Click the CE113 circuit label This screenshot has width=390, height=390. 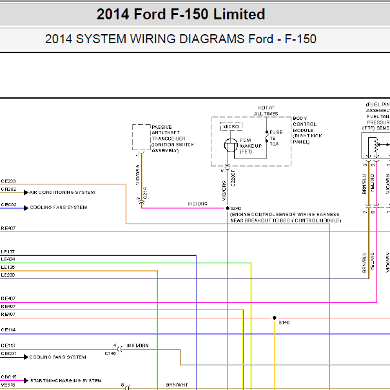point(8,346)
